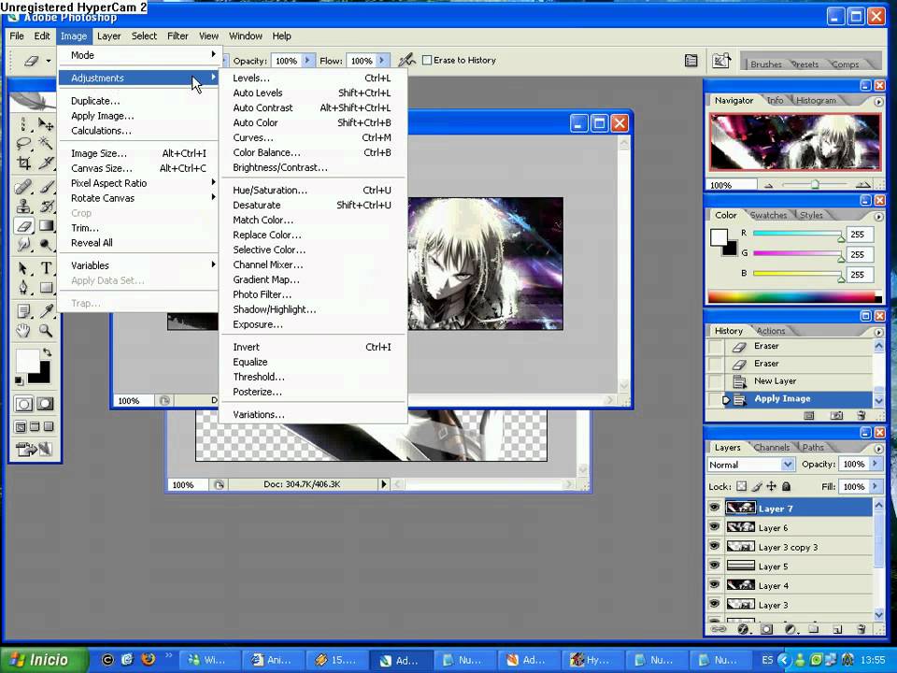
Task: Select the Hand tool
Action: (23, 330)
